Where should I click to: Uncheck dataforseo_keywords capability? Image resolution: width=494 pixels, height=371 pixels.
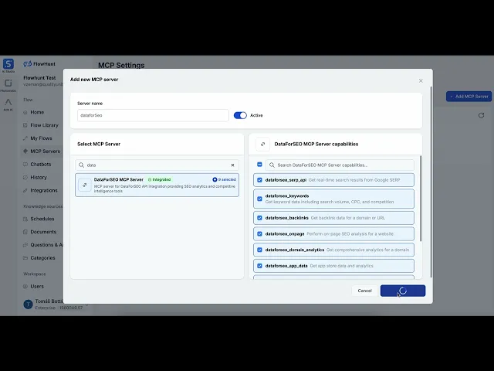click(259, 199)
